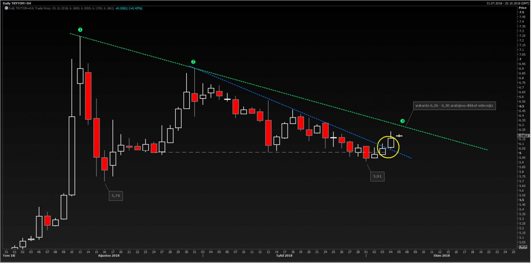Select the gray dashed horizontal support line
Screen dimensions: 531x263
coord(221,152)
